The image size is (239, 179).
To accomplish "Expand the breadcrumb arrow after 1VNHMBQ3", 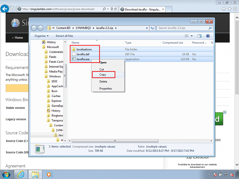I will [x=93, y=28].
